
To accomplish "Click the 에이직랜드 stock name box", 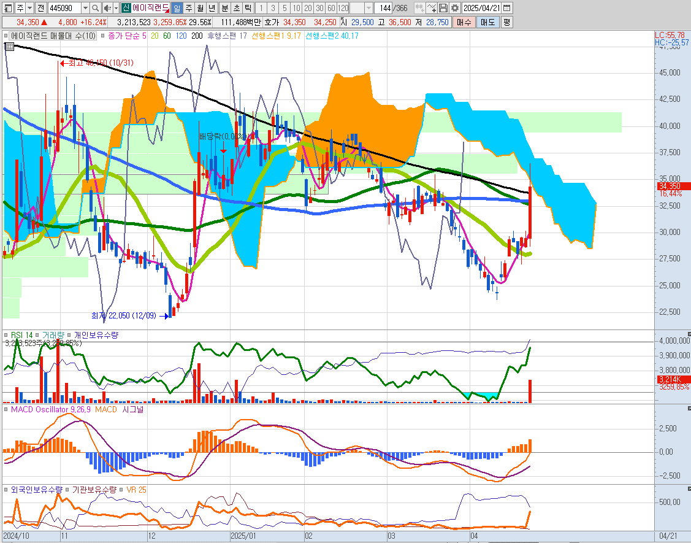I will pyautogui.click(x=151, y=8).
